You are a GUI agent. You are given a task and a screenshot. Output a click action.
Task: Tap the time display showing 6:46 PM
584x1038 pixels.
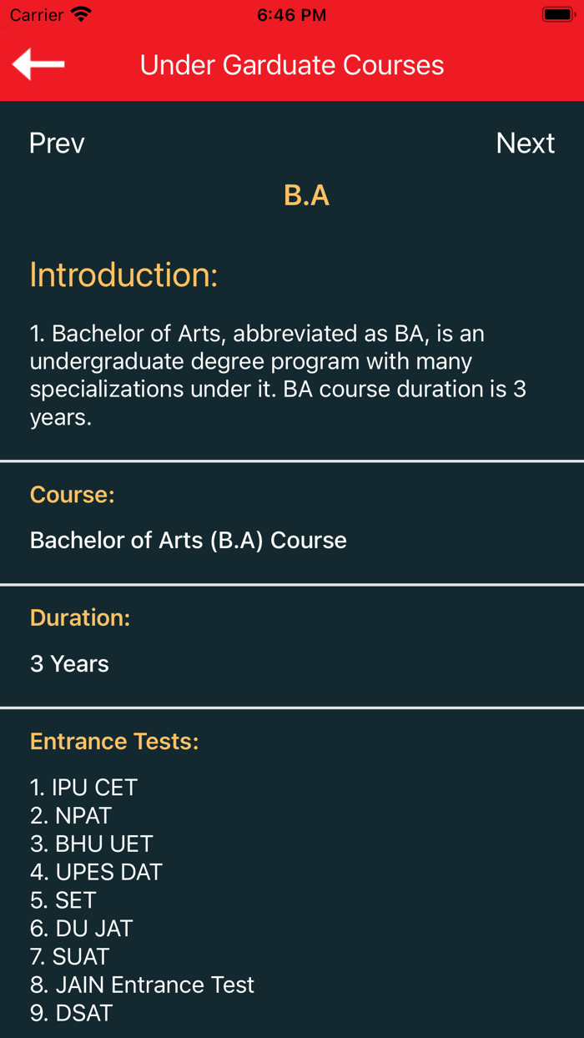tap(291, 13)
